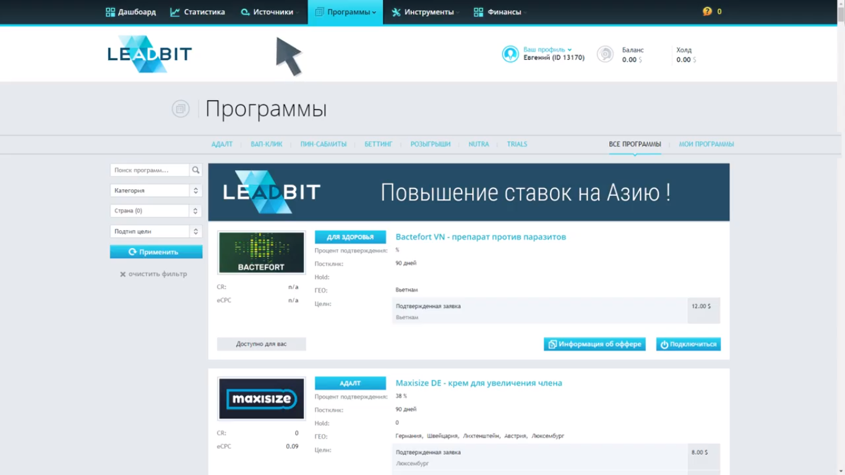This screenshot has width=845, height=475.
Task: Open the АДАЛТ category tab
Action: (222, 143)
